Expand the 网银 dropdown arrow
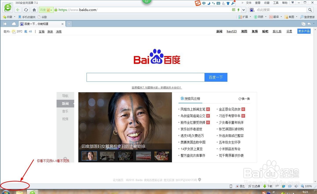317x194 pixels. 266,17
